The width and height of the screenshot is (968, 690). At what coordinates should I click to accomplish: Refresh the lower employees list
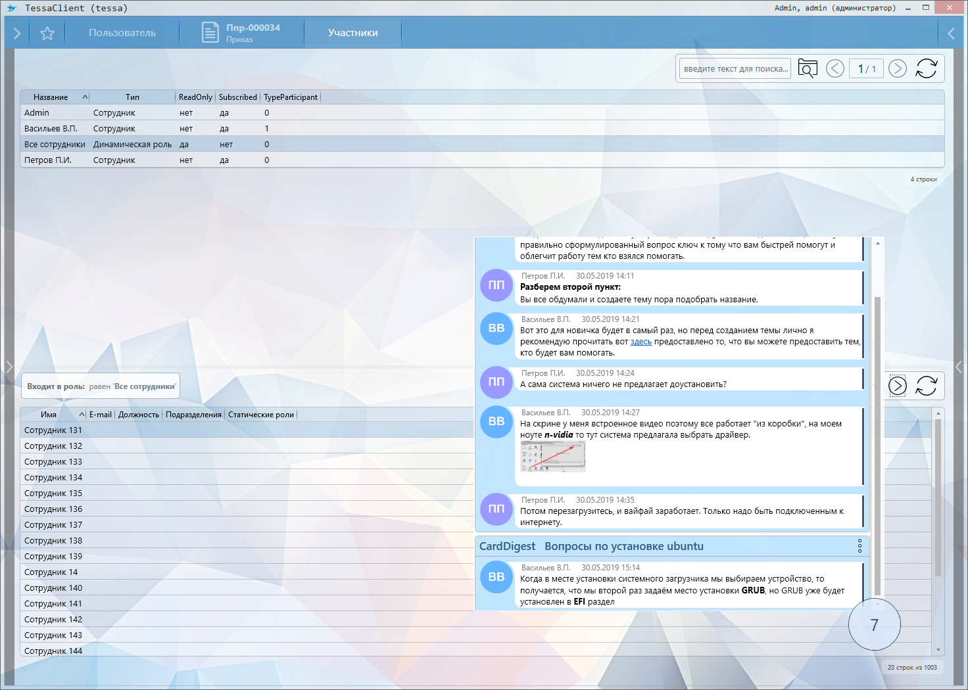tap(926, 386)
